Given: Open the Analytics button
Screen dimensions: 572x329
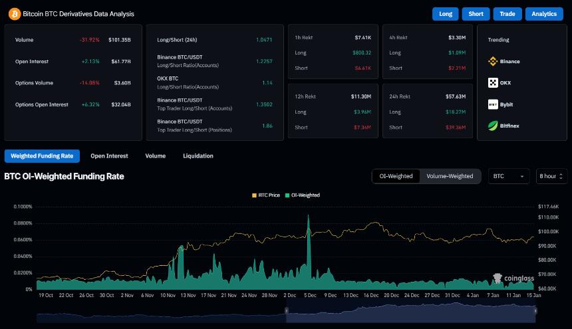Looking at the screenshot, I should 544,14.
